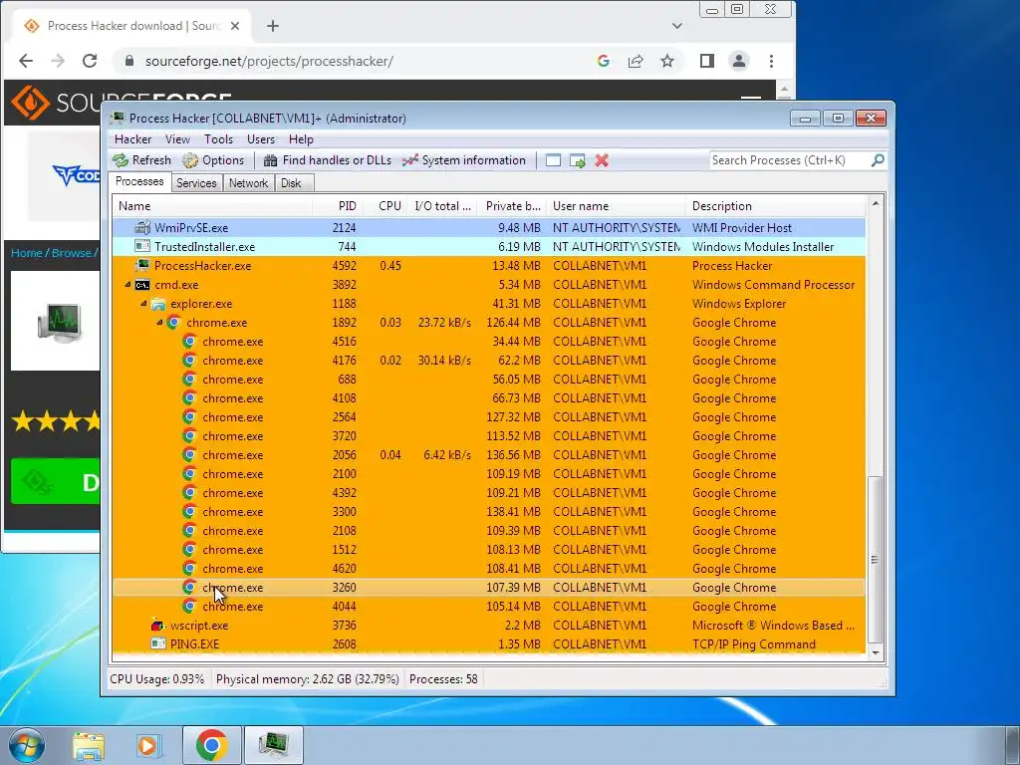Open Chrome profile avatar icon
The image size is (1020, 765).
pos(739,61)
